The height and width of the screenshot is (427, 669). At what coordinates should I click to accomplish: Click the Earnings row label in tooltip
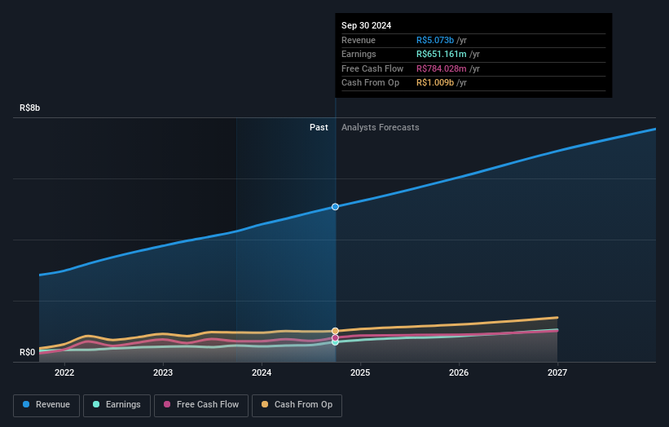[x=359, y=54]
